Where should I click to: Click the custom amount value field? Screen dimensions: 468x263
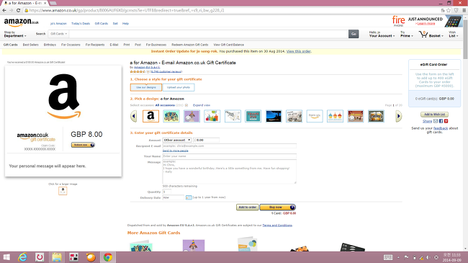coord(207,140)
